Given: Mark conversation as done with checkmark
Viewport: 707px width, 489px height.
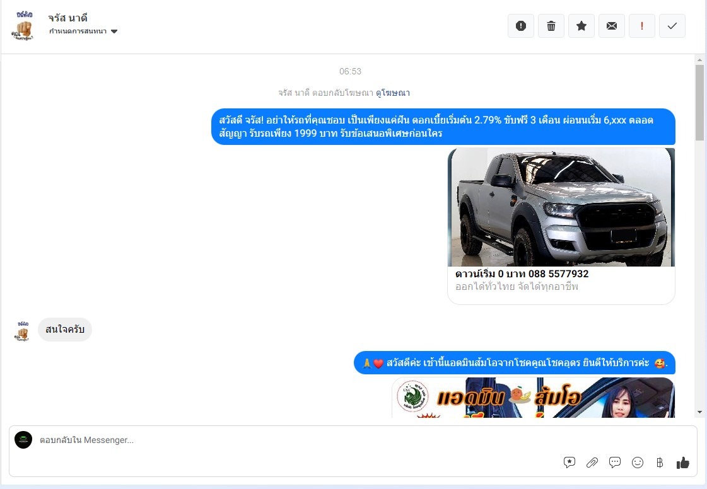Looking at the screenshot, I should (672, 26).
